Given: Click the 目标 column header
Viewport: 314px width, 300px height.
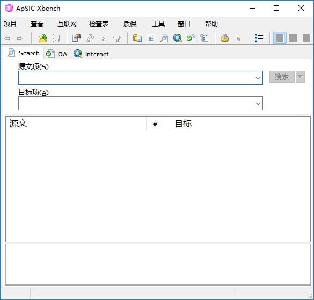Looking at the screenshot, I should click(x=236, y=124).
